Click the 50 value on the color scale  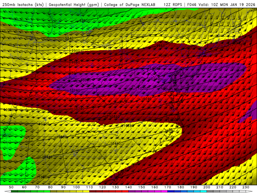pos(11,187)
